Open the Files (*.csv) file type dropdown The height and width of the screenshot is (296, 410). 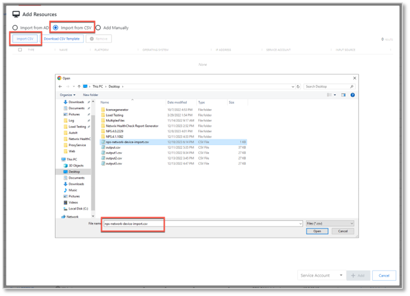[329, 223]
